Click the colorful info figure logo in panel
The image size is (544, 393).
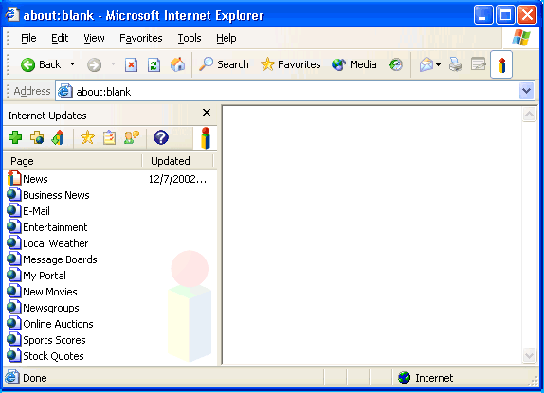point(206,138)
